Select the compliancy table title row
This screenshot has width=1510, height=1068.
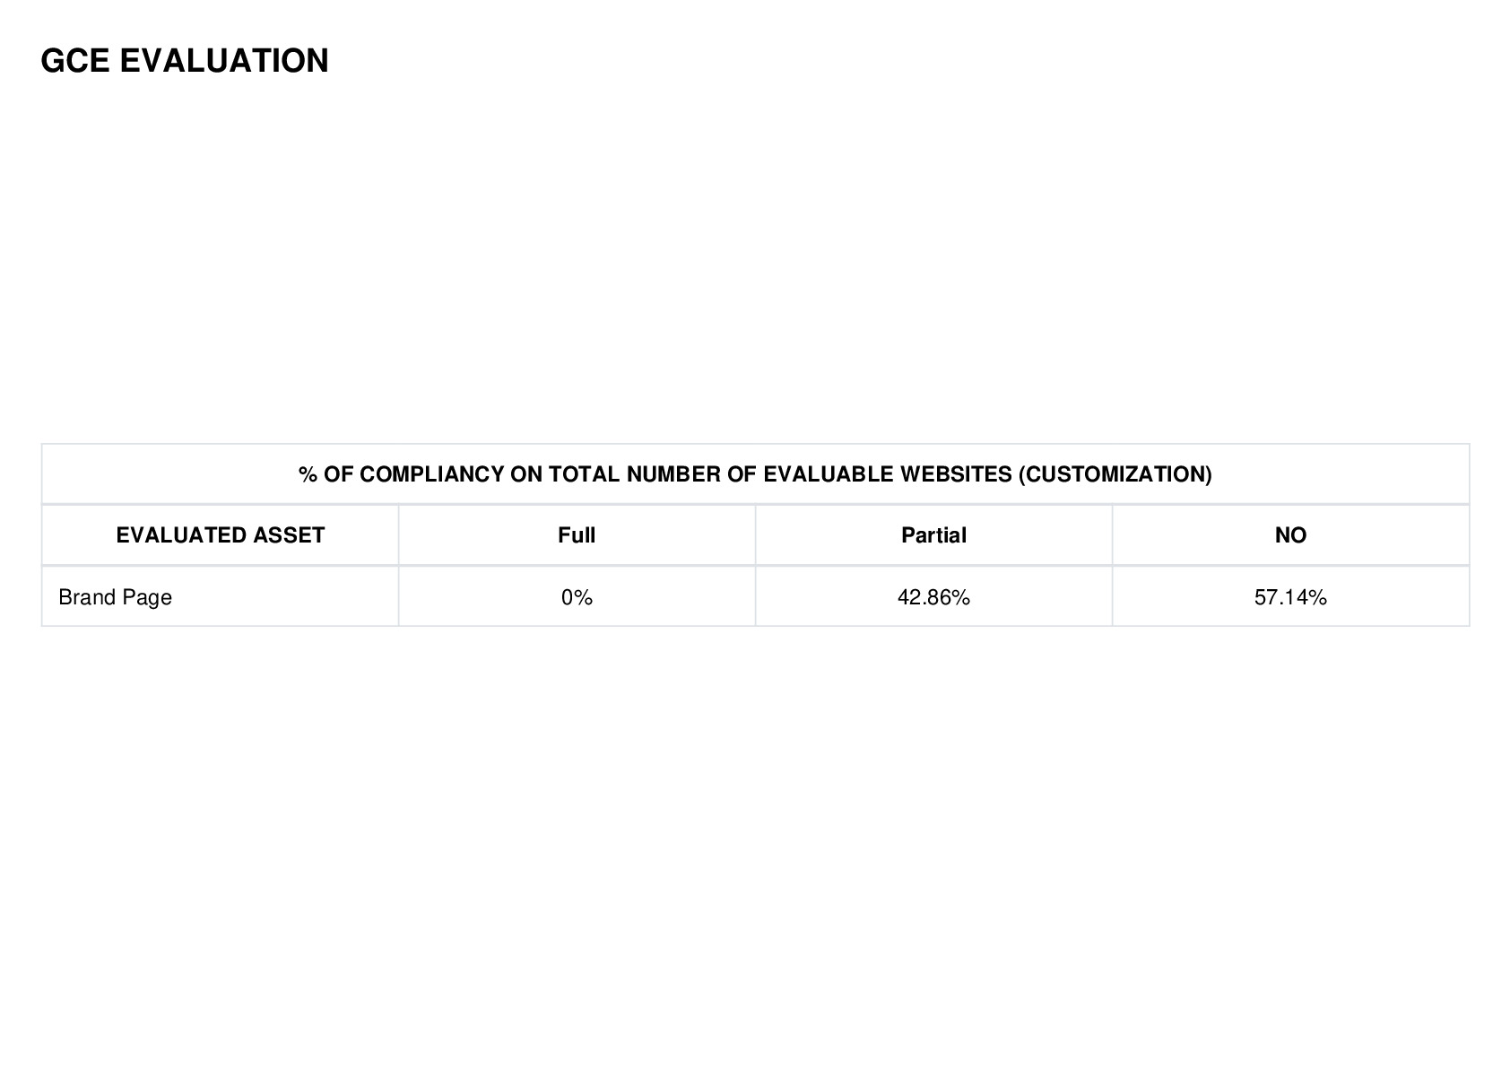point(755,474)
